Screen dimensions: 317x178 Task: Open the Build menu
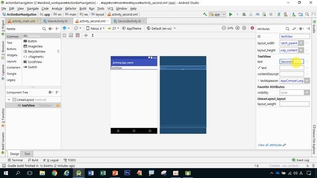point(83,8)
